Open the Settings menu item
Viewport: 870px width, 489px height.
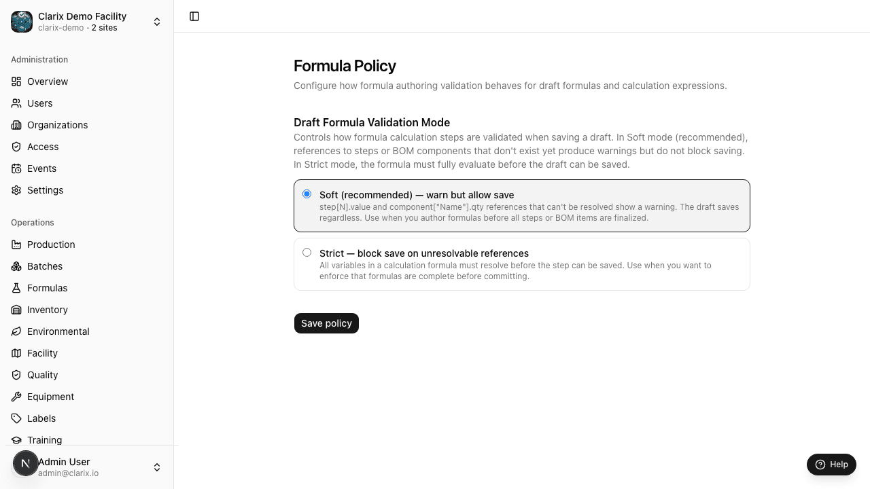87,190
